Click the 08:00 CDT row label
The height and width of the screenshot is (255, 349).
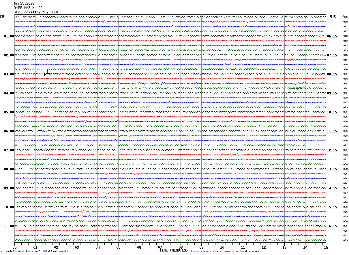click(x=9, y=169)
